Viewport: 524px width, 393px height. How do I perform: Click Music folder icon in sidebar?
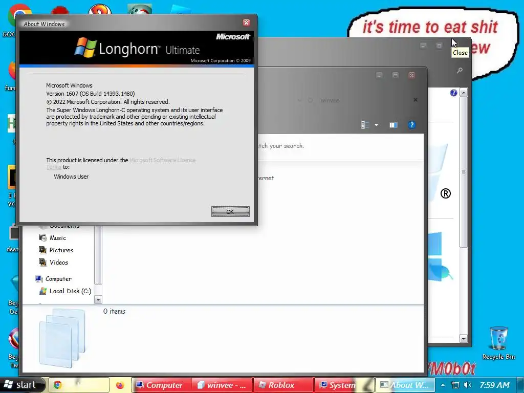43,238
